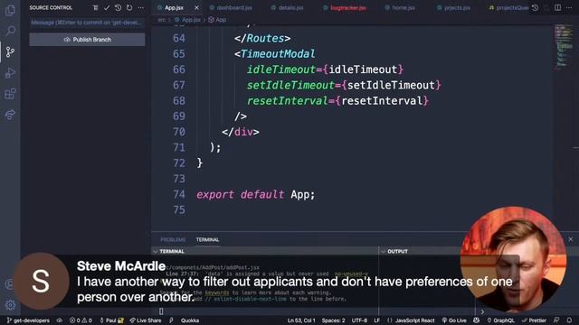This screenshot has height=325, width=579.
Task: Click the circular webcam overlay thumbnail
Action: (x=513, y=259)
